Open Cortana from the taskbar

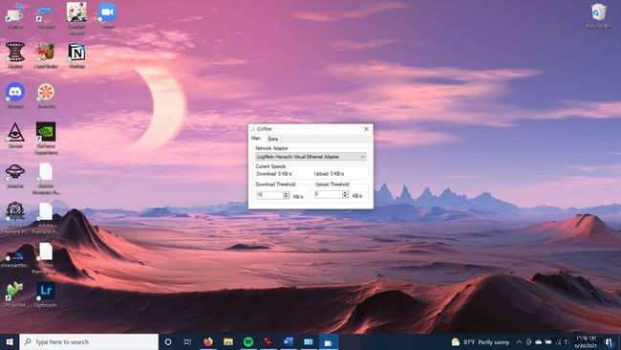(168, 341)
